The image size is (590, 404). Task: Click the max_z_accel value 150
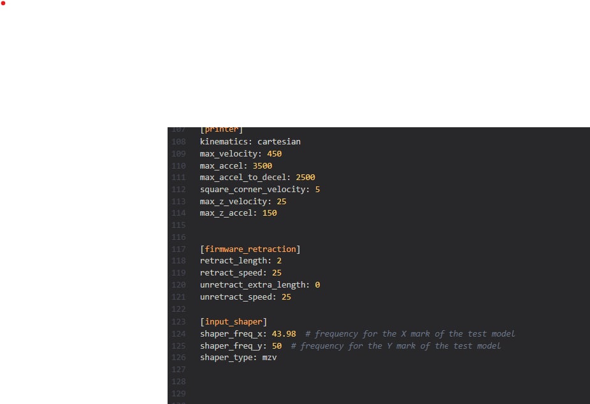[x=270, y=213]
